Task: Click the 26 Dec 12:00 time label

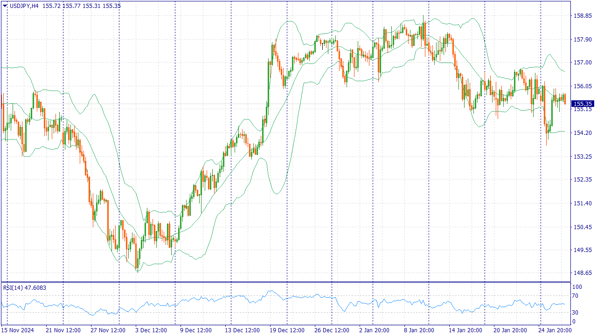Action: click(x=332, y=330)
